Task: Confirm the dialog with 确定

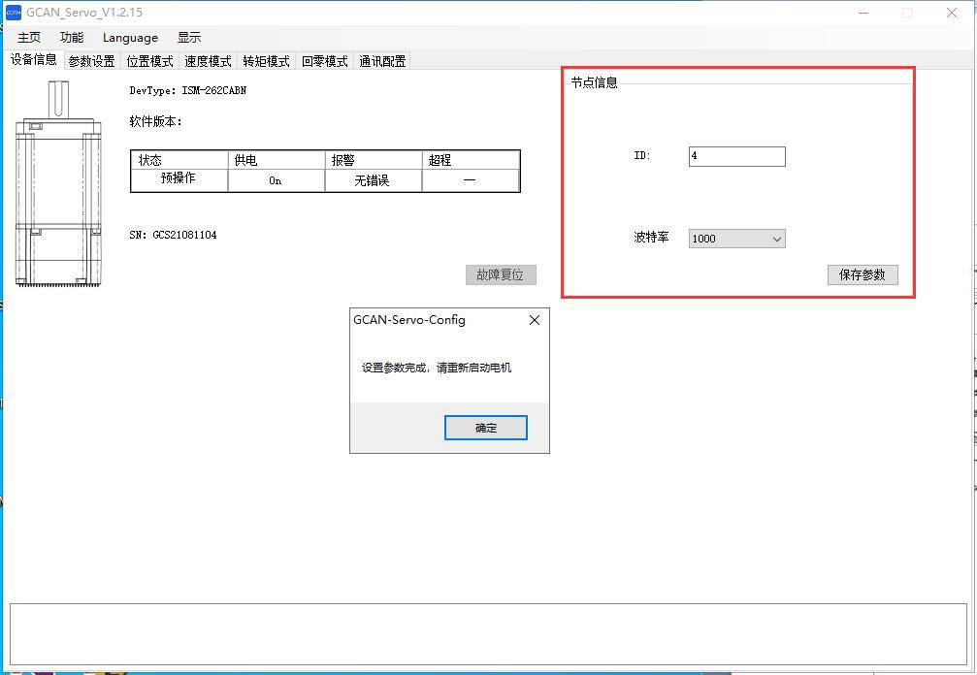Action: 485,428
